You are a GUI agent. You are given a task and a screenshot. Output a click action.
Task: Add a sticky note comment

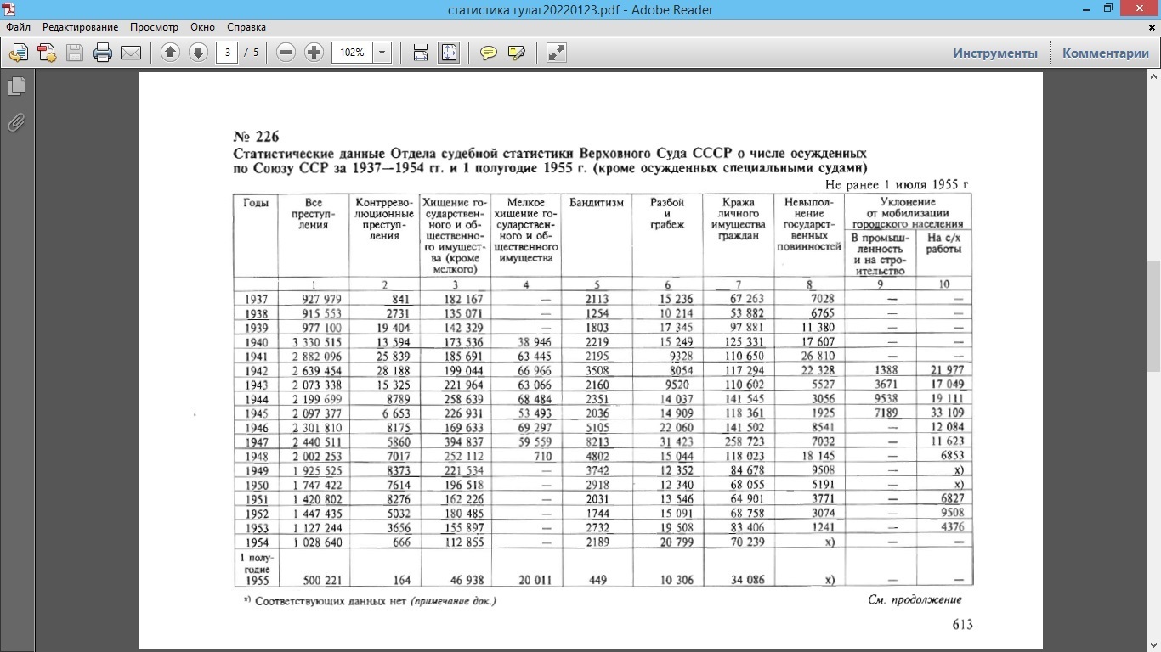point(489,53)
